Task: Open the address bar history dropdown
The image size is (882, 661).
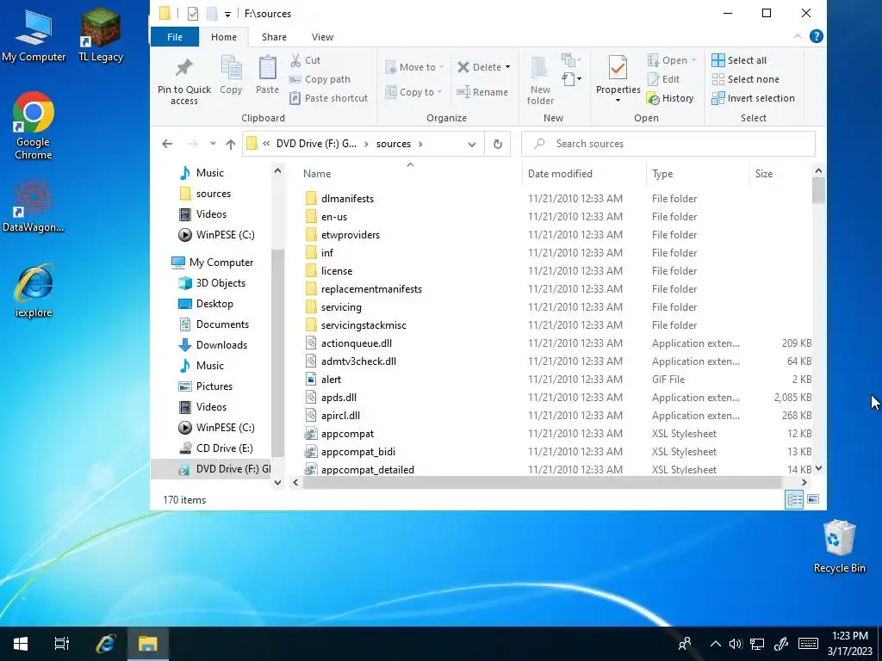Action: (x=471, y=144)
